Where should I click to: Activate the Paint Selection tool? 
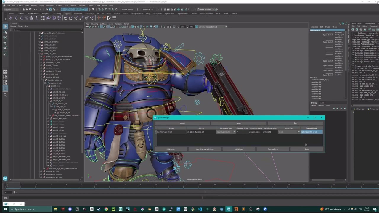point(5,37)
